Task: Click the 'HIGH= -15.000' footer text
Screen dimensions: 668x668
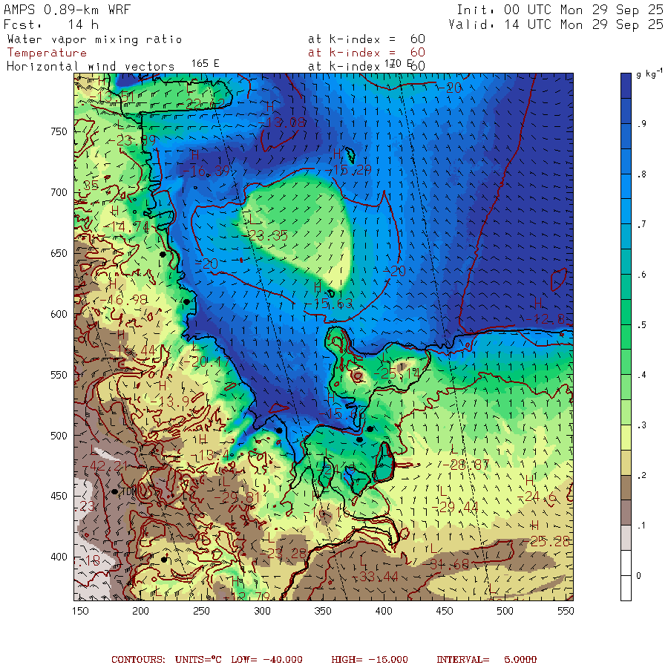Action: (x=370, y=660)
